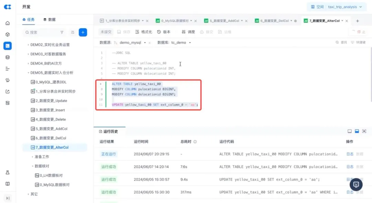Viewport: 372px width, 203px height.
Task: Open 日志 link for the 正在运行 row
Action: [x=350, y=154]
